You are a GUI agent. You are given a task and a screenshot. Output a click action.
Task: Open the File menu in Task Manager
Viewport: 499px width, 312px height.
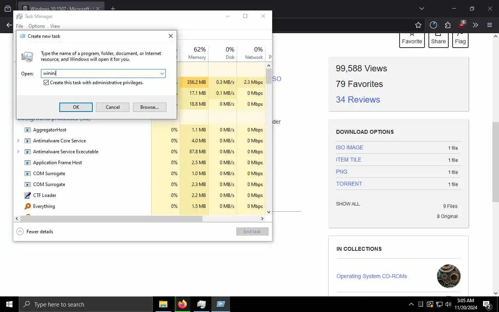[19, 26]
